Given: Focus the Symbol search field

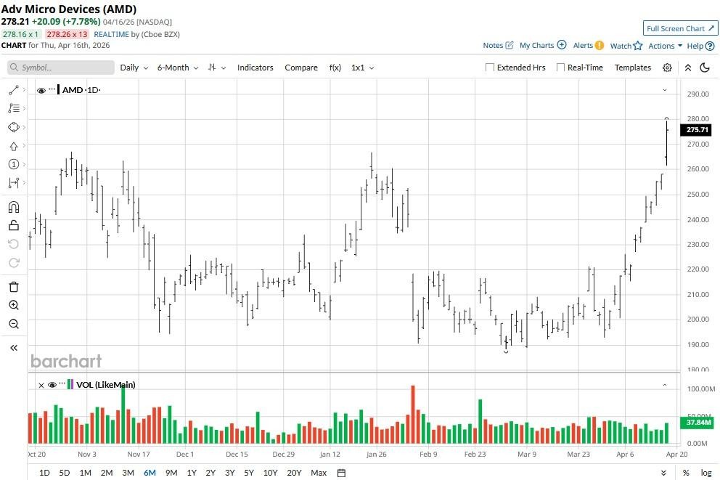Looking at the screenshot, I should point(61,68).
